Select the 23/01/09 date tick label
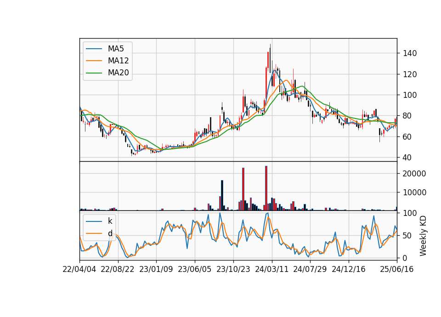The image size is (441, 317). (x=156, y=269)
